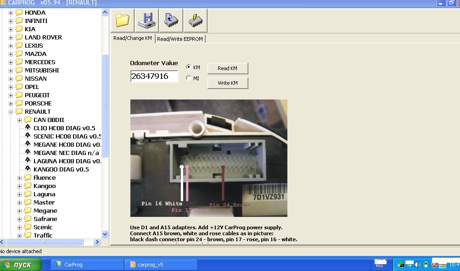Expand the Kangoo subfolder
460x271 pixels.
[19, 186]
